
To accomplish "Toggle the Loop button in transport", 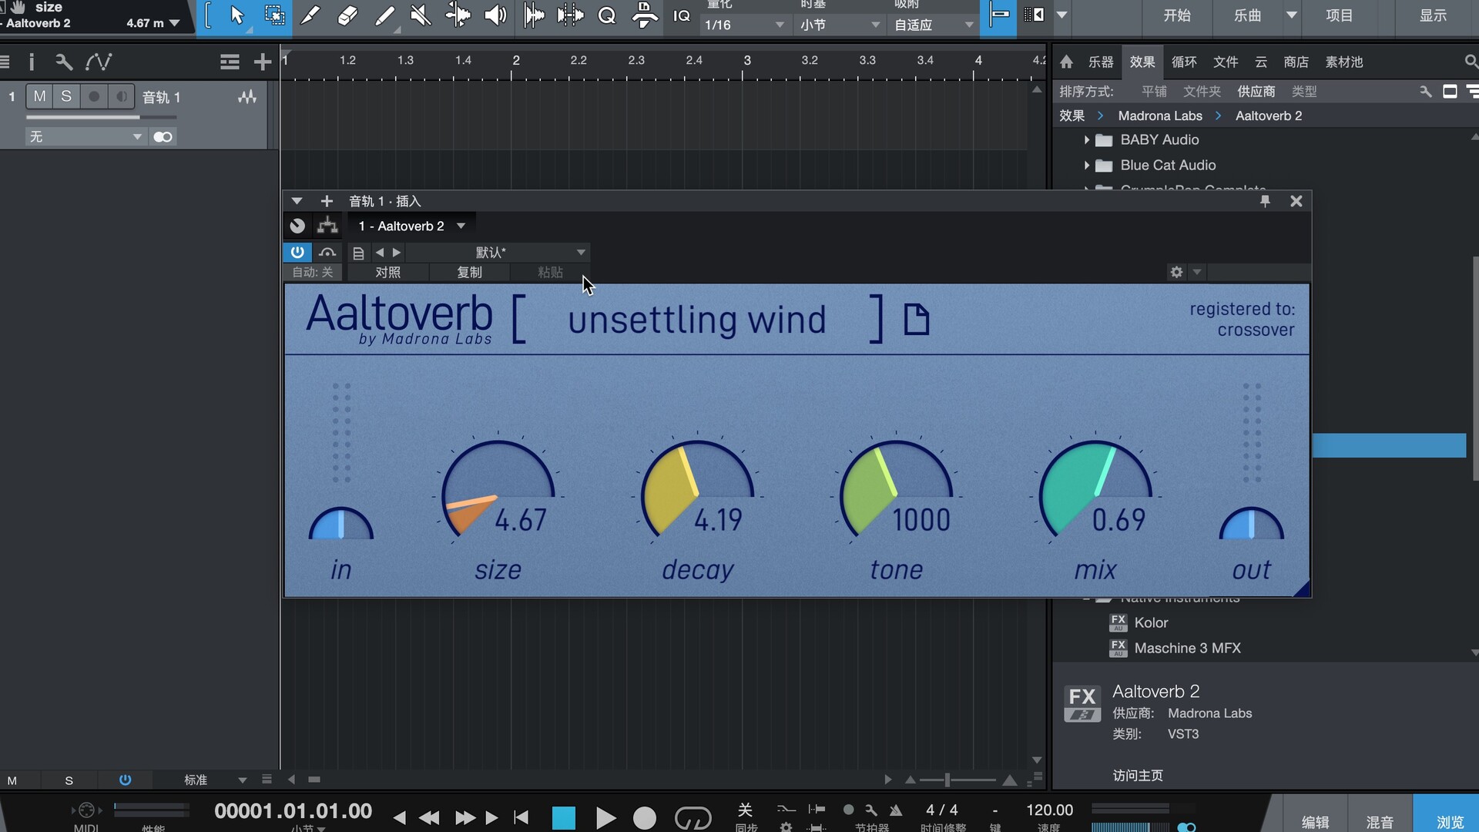I will tap(693, 818).
